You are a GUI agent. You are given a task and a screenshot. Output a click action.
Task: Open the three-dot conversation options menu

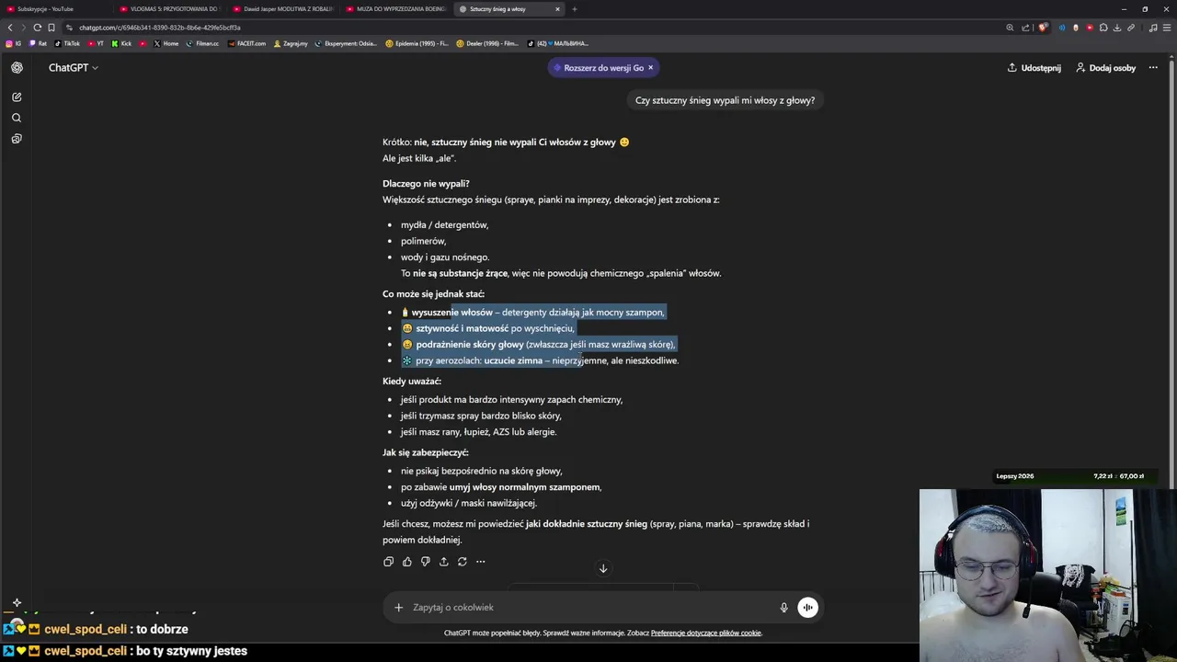coord(1153,67)
